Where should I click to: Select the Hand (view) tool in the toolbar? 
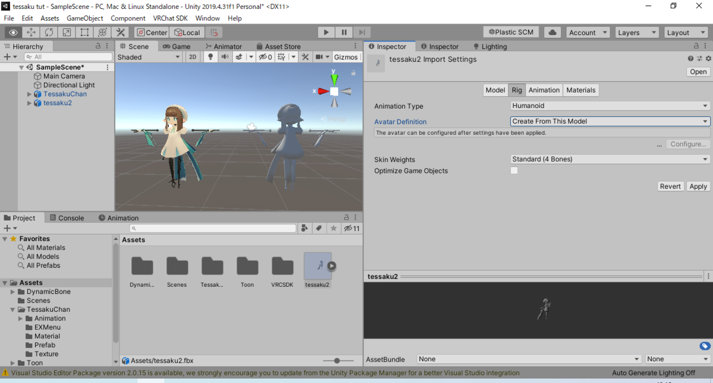13,33
